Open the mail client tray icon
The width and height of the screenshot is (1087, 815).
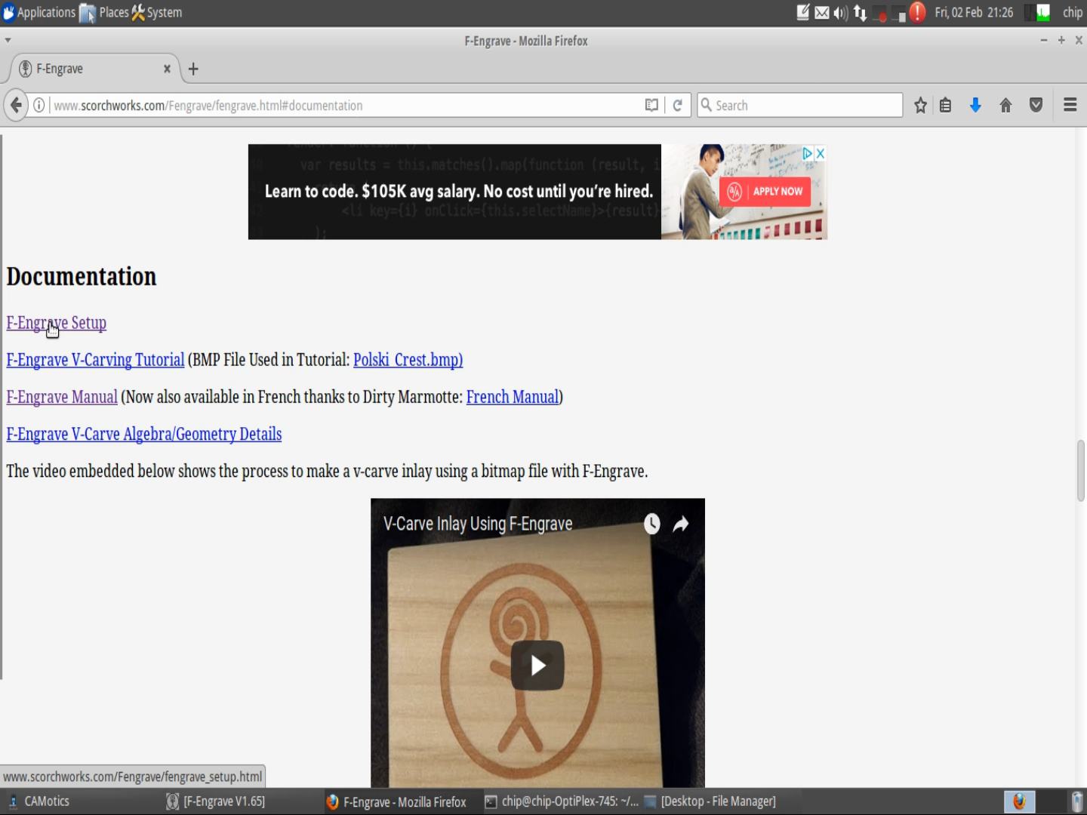point(821,12)
